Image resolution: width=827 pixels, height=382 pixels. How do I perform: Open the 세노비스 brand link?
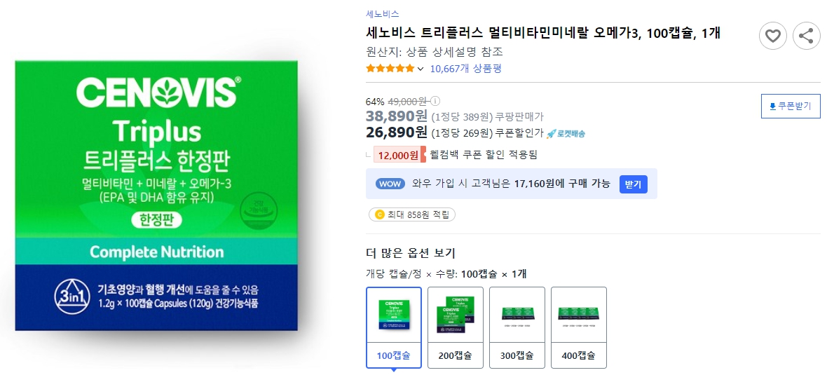(383, 14)
